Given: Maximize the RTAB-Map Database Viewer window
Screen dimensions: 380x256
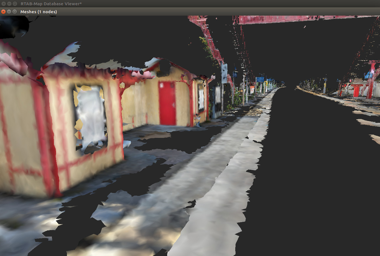Looking at the screenshot, I should tap(14, 4).
